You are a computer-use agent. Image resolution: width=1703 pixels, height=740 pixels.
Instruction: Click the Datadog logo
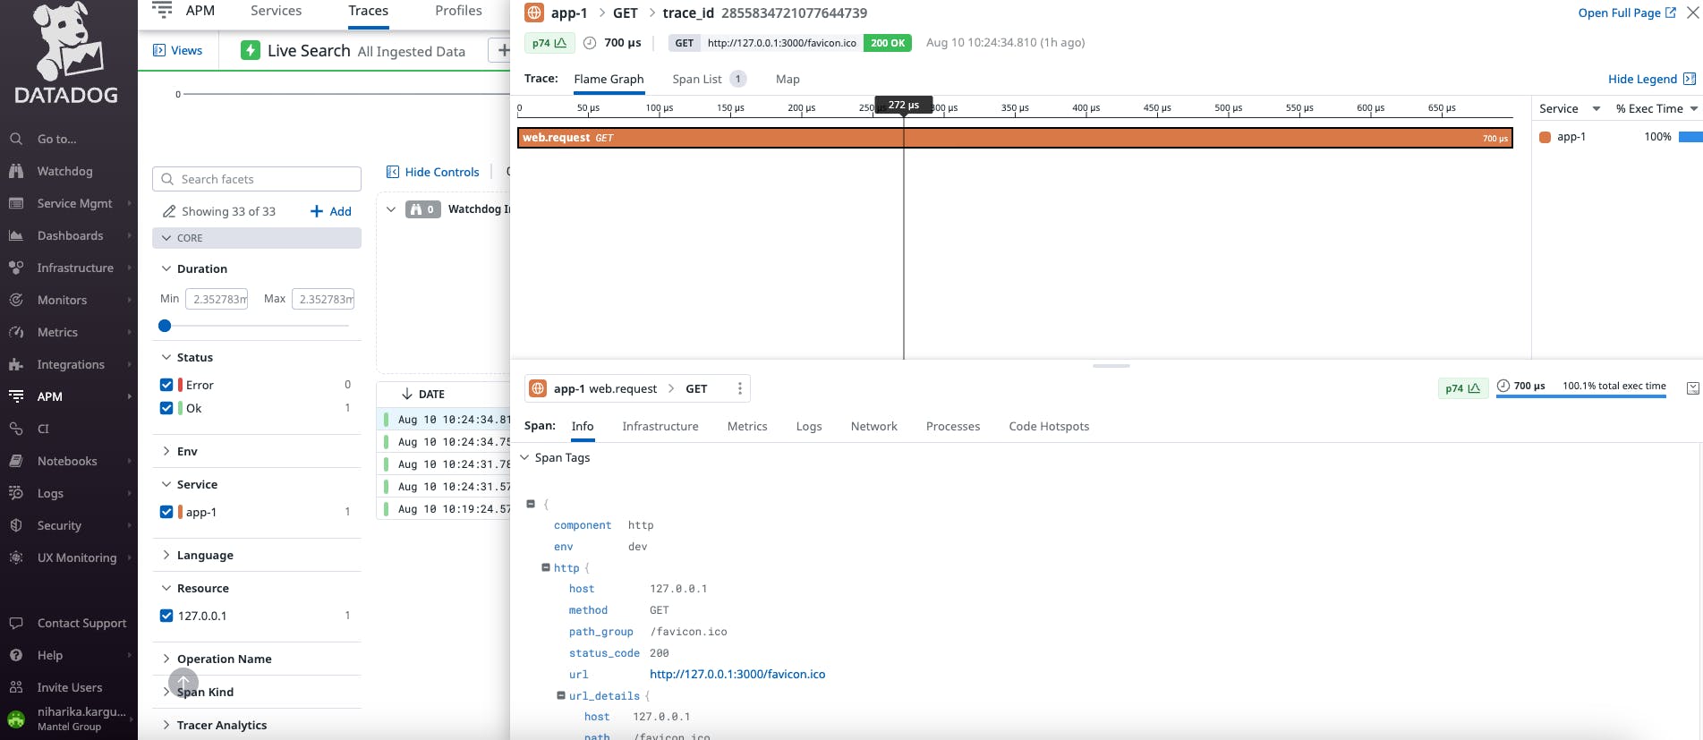coord(67,54)
